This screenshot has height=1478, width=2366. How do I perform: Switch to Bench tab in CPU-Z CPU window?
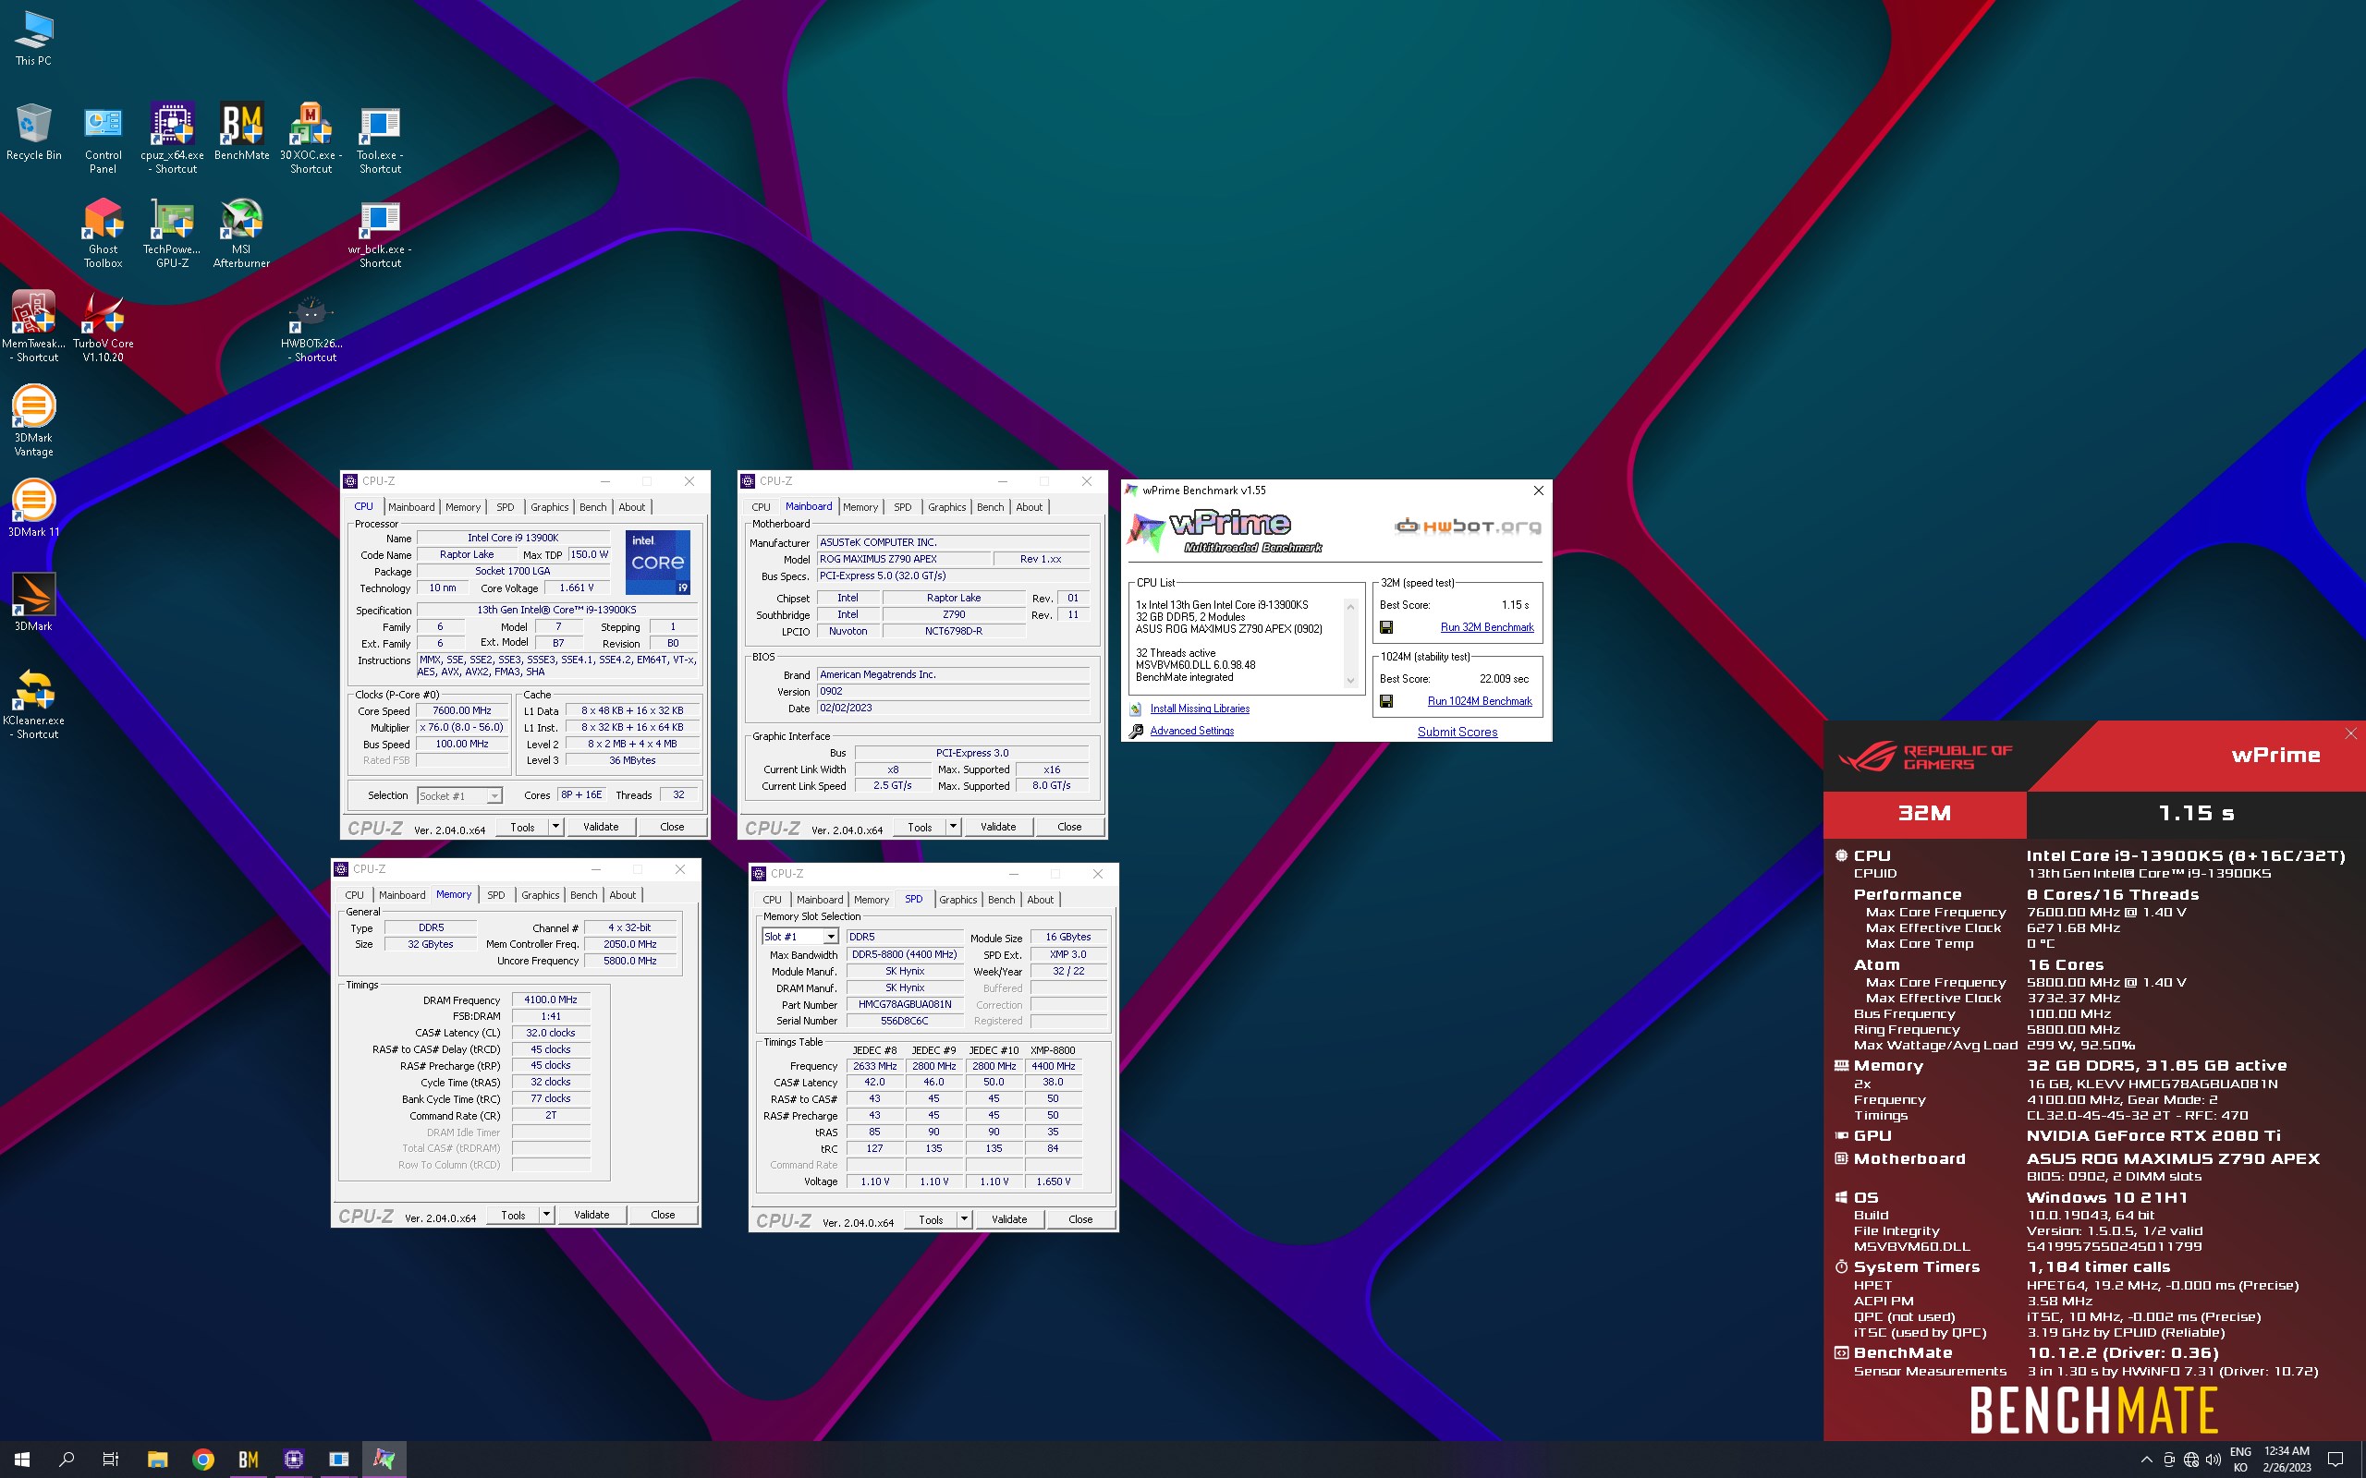592,507
